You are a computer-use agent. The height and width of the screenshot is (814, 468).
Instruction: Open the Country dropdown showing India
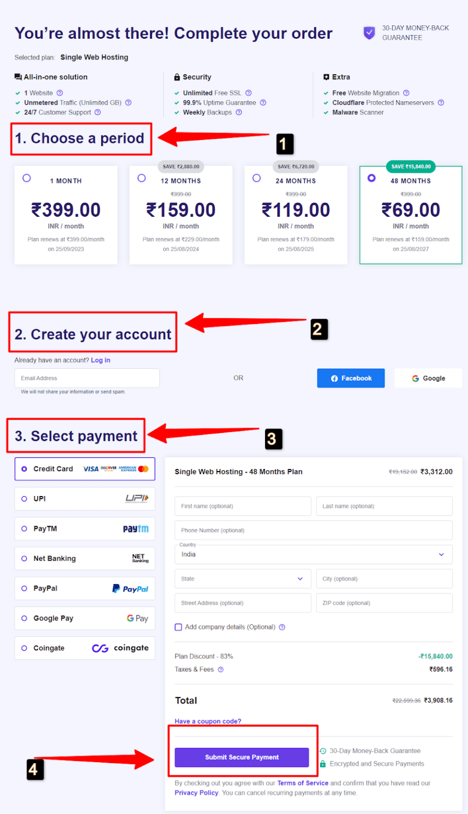click(x=313, y=554)
